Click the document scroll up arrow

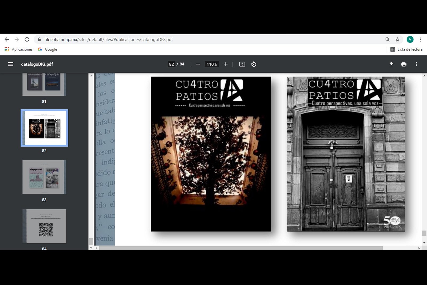[424, 76]
